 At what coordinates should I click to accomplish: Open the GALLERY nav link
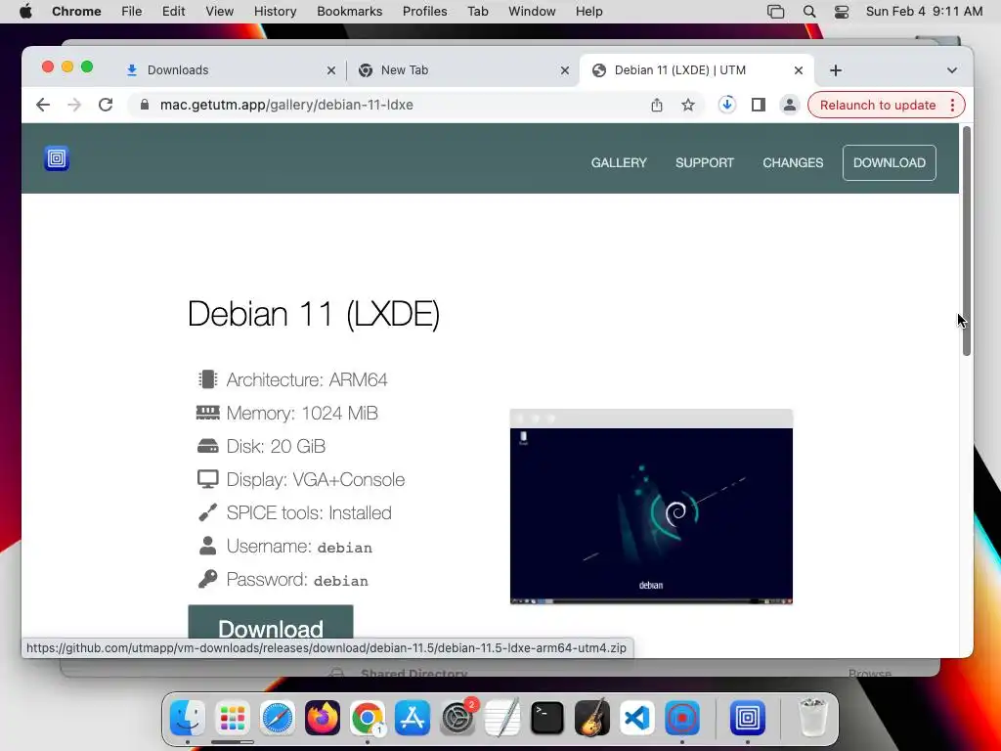click(x=619, y=163)
